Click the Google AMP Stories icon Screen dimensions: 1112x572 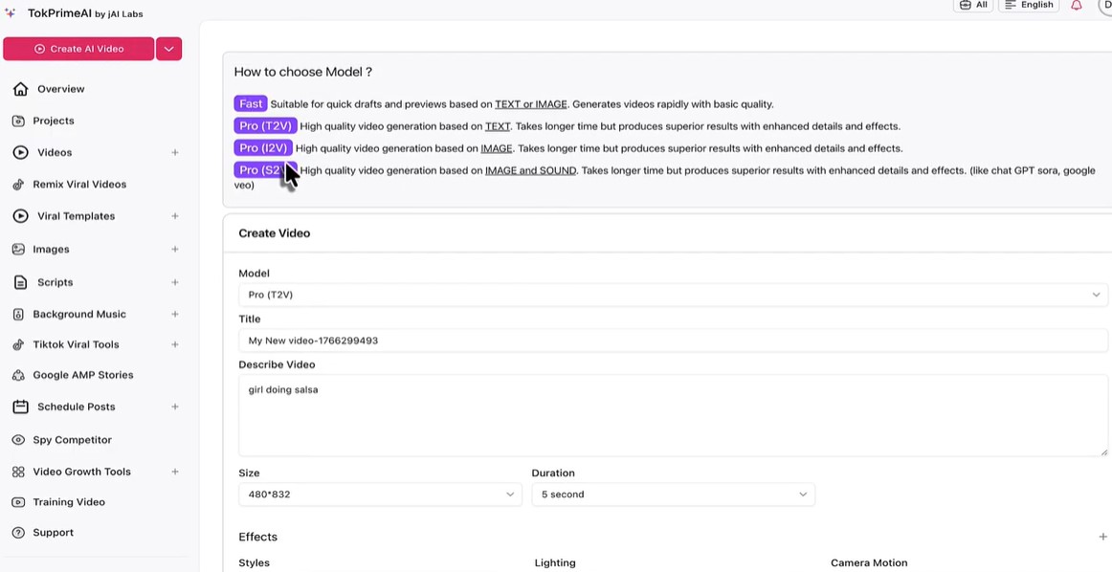[x=18, y=375]
